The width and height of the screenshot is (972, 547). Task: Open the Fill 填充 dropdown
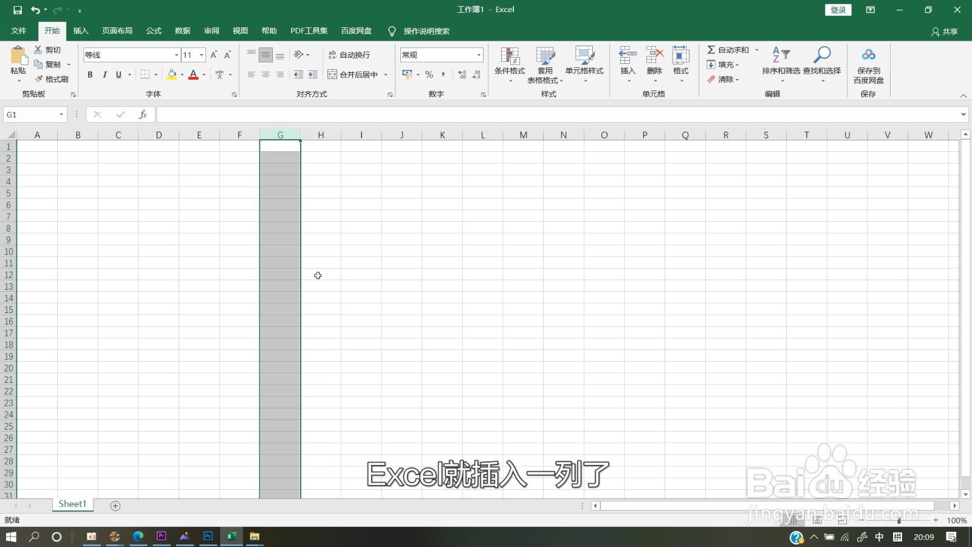coord(723,64)
